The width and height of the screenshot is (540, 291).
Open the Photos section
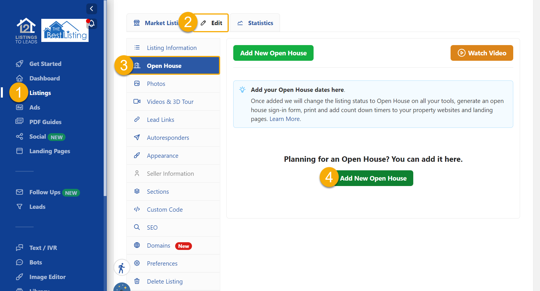pos(156,84)
